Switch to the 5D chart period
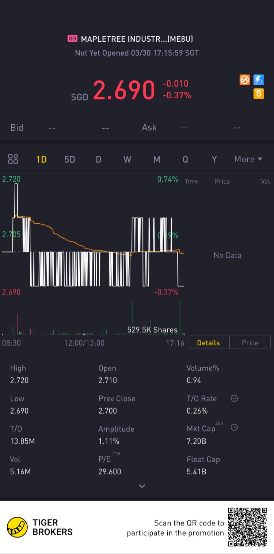 pos(69,159)
